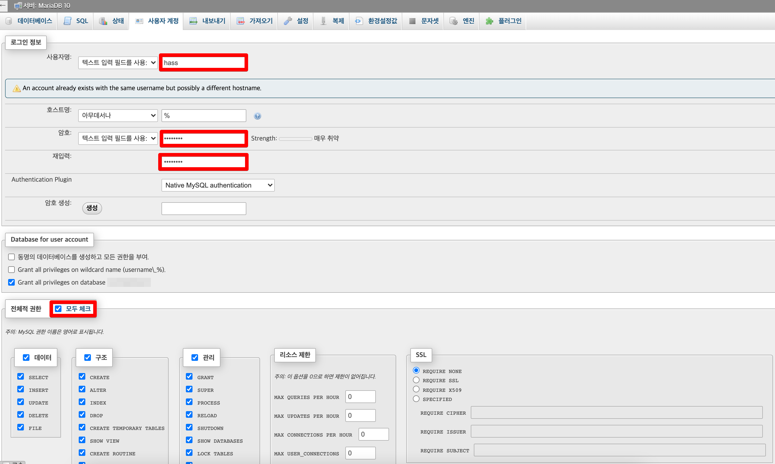Click the 서버: MariaDB 10 breadcrumb link
775x464 pixels.
pyautogui.click(x=46, y=5)
